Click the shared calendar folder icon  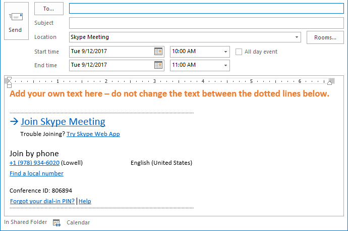point(56,222)
